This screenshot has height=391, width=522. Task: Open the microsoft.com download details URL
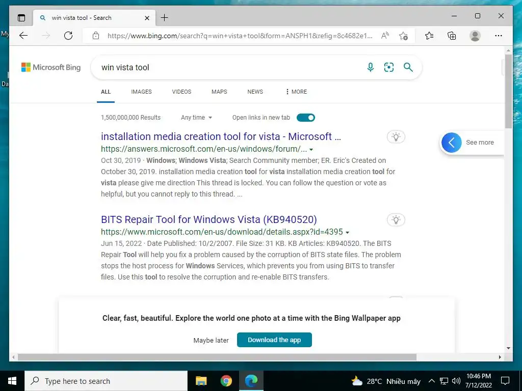point(222,232)
